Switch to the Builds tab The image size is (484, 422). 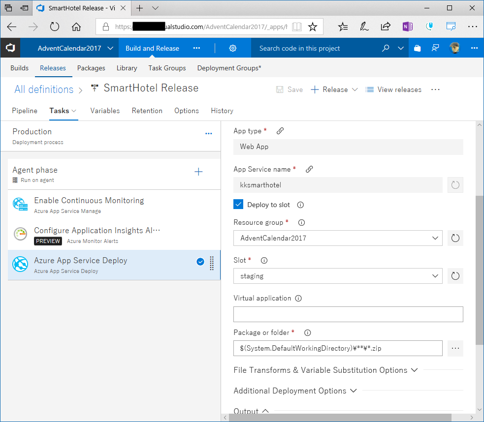(x=19, y=68)
